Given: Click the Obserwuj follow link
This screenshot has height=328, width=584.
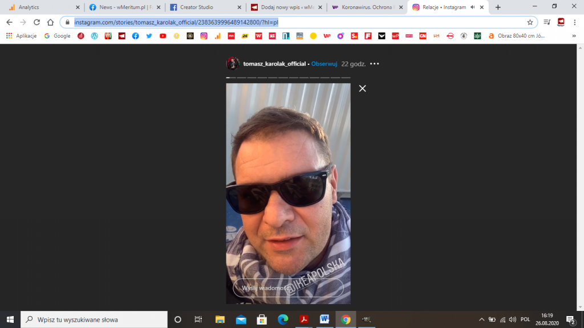Looking at the screenshot, I should point(324,64).
